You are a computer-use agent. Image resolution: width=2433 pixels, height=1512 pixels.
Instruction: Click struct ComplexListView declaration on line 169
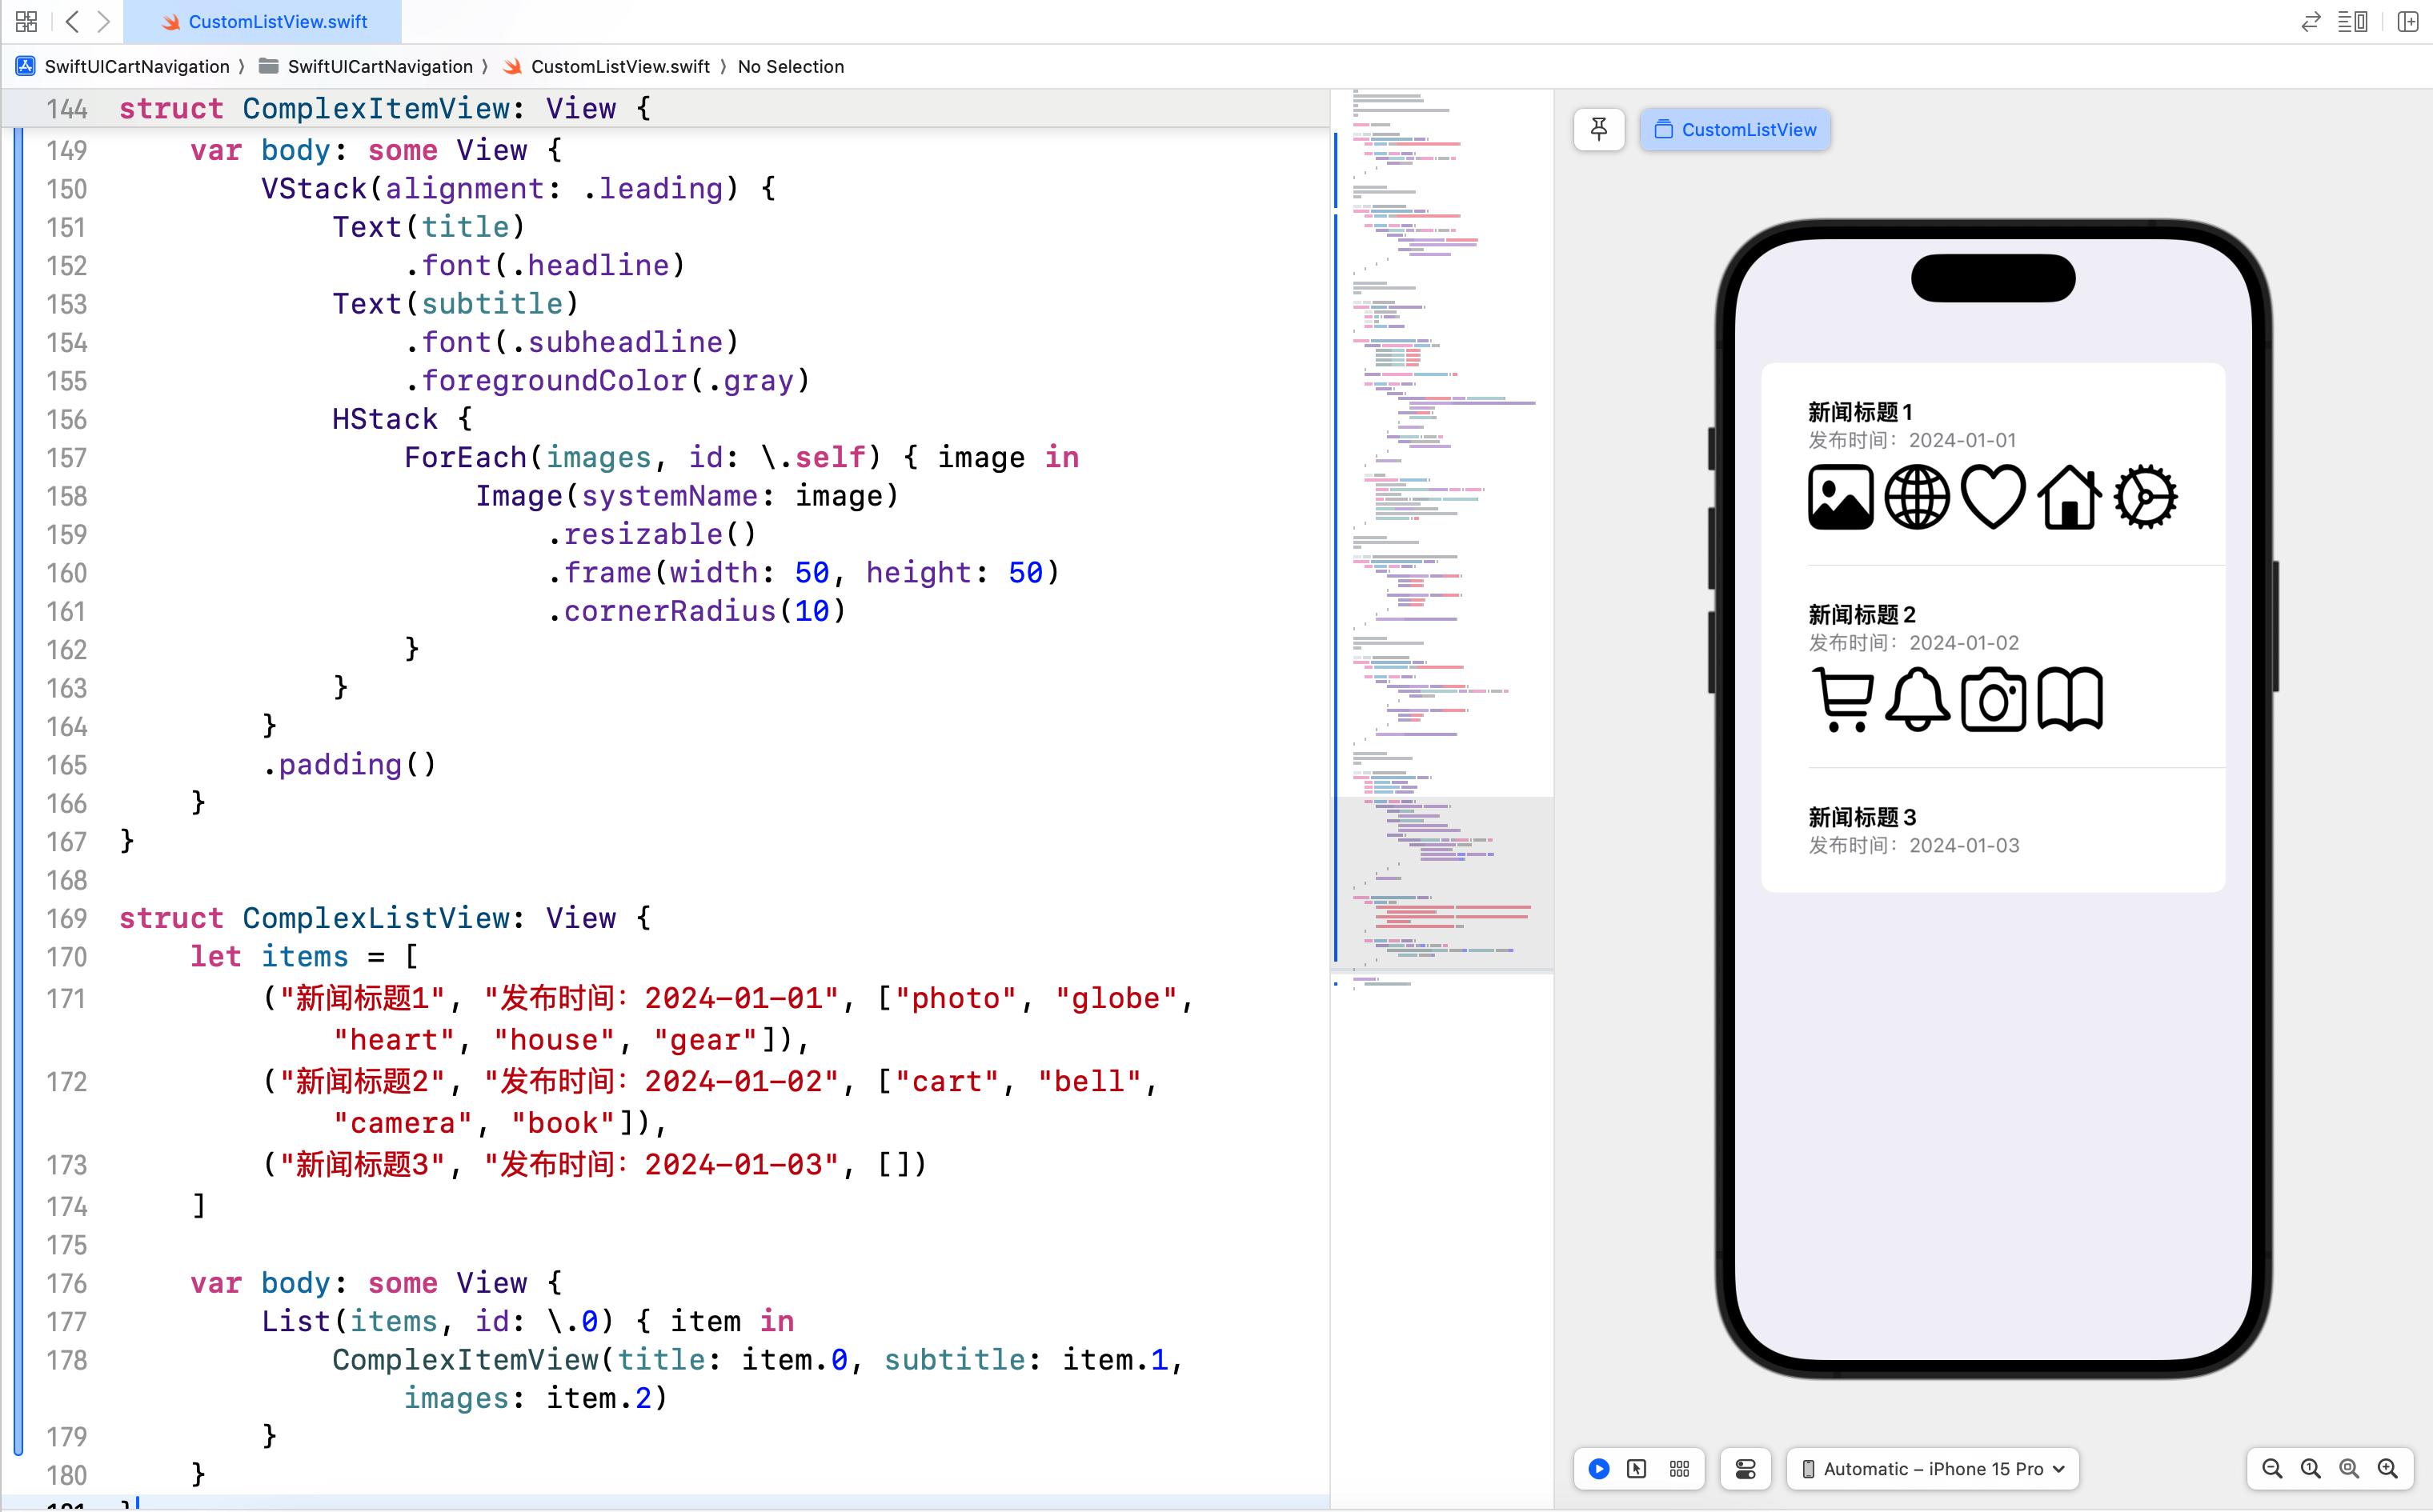coord(385,918)
